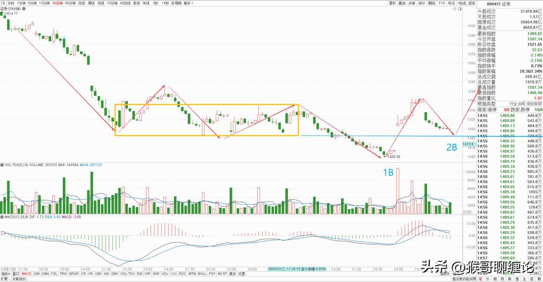Open the dropdown next to 证券(30分钟)
Image resolution: width=543 pixels, height=282 pixels.
click(x=24, y=9)
